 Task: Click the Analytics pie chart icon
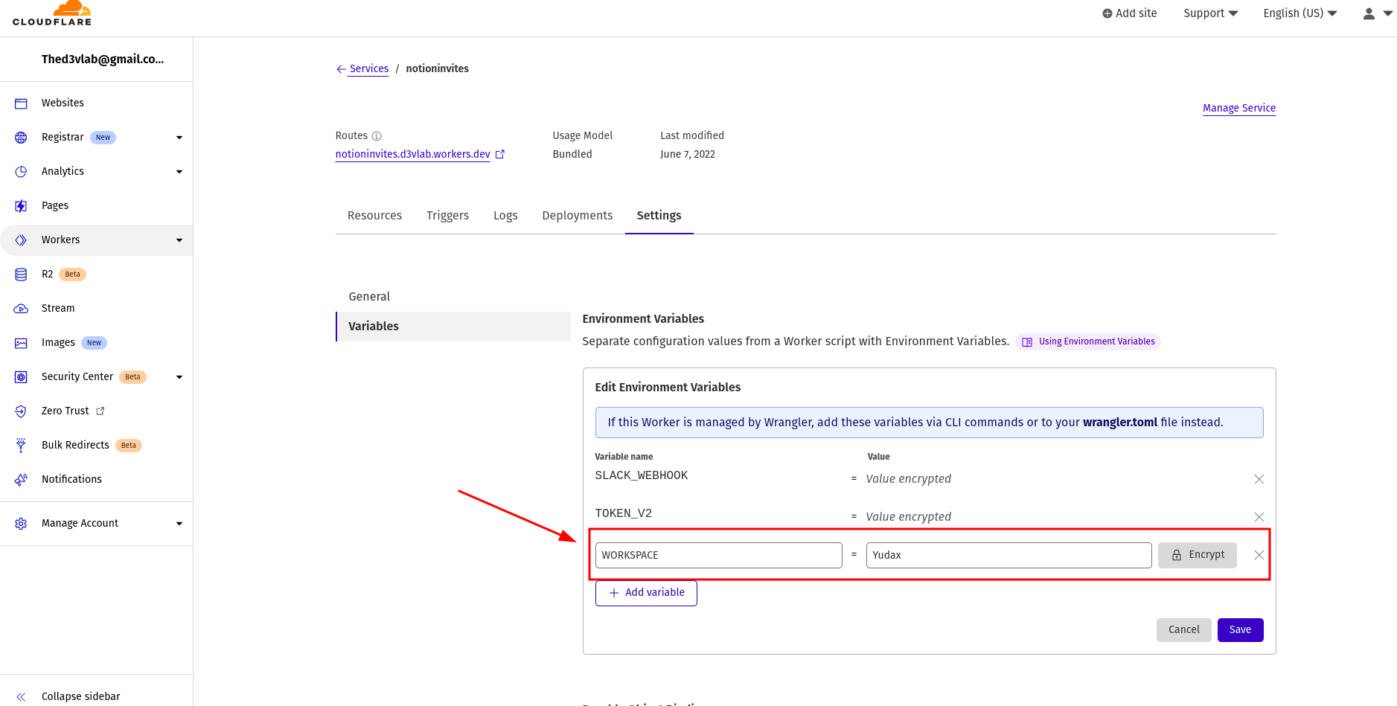21,172
